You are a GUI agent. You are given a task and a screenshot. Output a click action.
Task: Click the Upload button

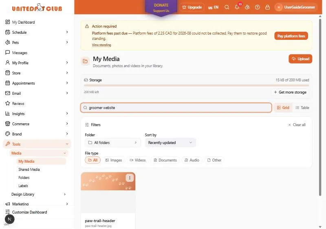300,59
